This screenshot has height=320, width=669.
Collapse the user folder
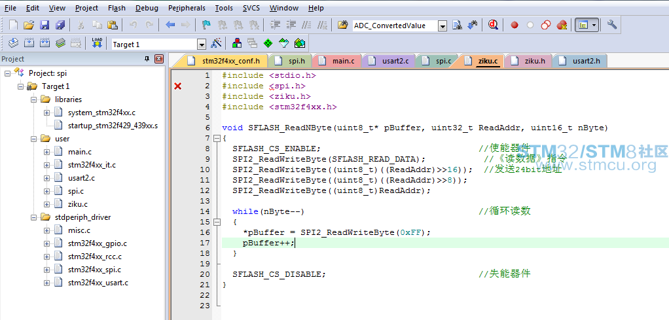click(x=33, y=139)
